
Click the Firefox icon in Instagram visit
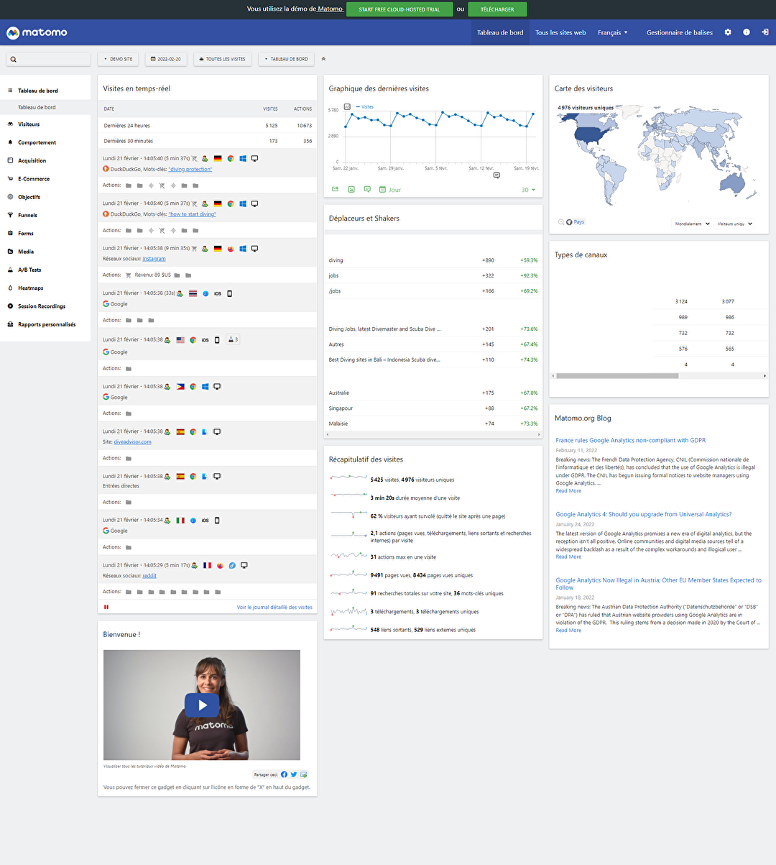[231, 249]
